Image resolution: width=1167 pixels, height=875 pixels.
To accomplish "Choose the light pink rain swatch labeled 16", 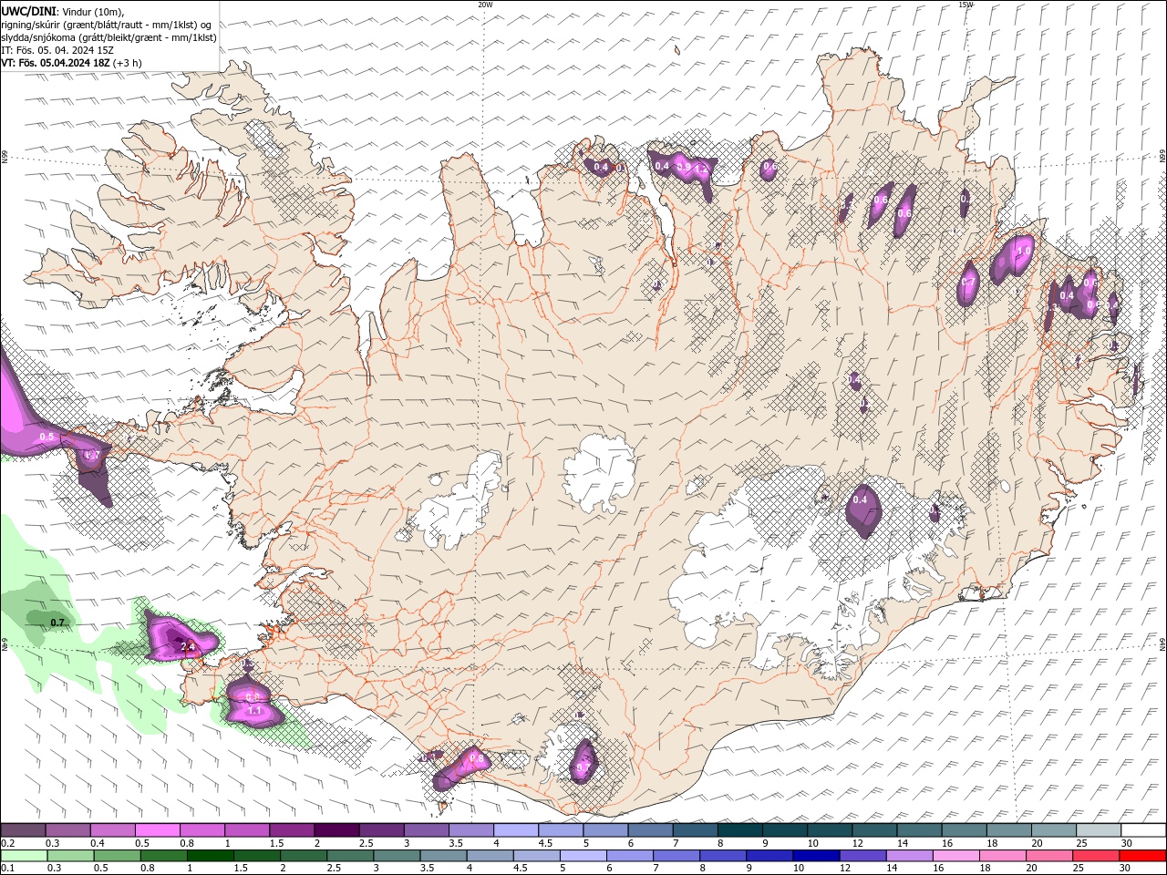I will [x=955, y=856].
